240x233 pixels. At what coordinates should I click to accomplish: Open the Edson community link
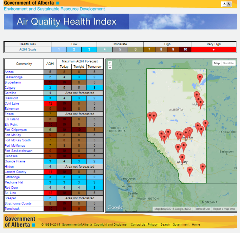click(x=9, y=114)
